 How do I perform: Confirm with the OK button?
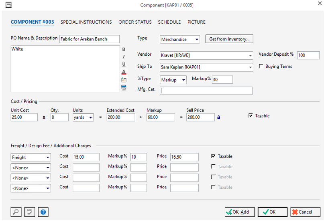(x=273, y=212)
